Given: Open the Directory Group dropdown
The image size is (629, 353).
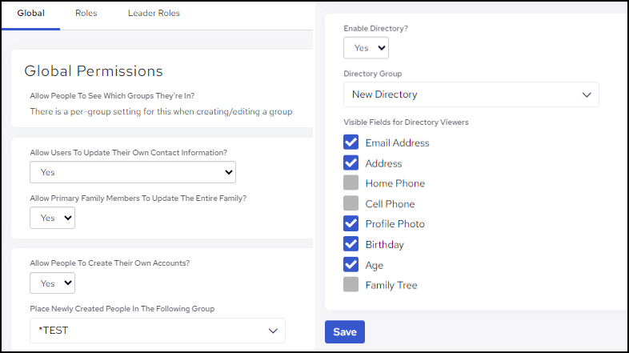Looking at the screenshot, I should pos(471,94).
